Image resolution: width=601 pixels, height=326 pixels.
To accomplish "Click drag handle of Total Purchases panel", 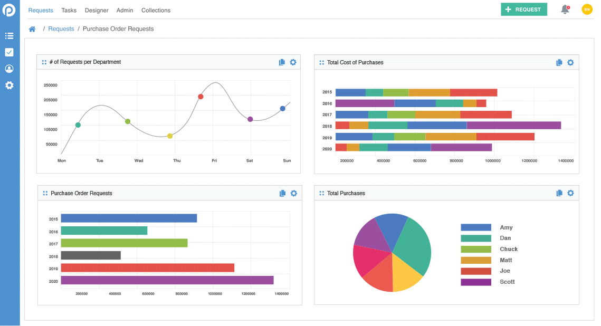I will (x=321, y=193).
